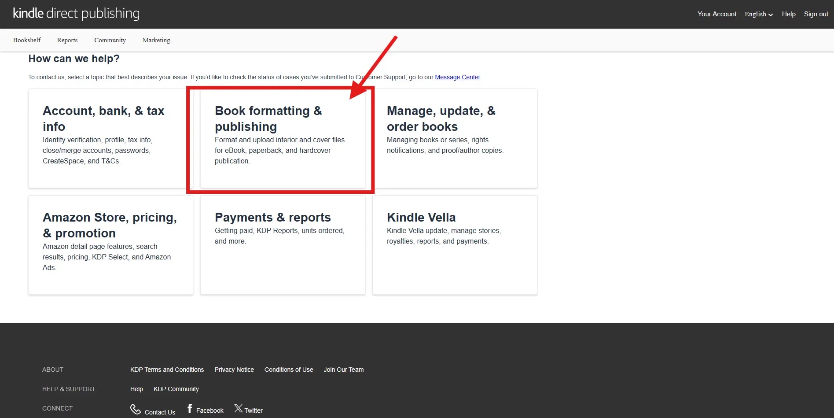
Task: Click the 'How can we help?' heading
Action: point(74,59)
